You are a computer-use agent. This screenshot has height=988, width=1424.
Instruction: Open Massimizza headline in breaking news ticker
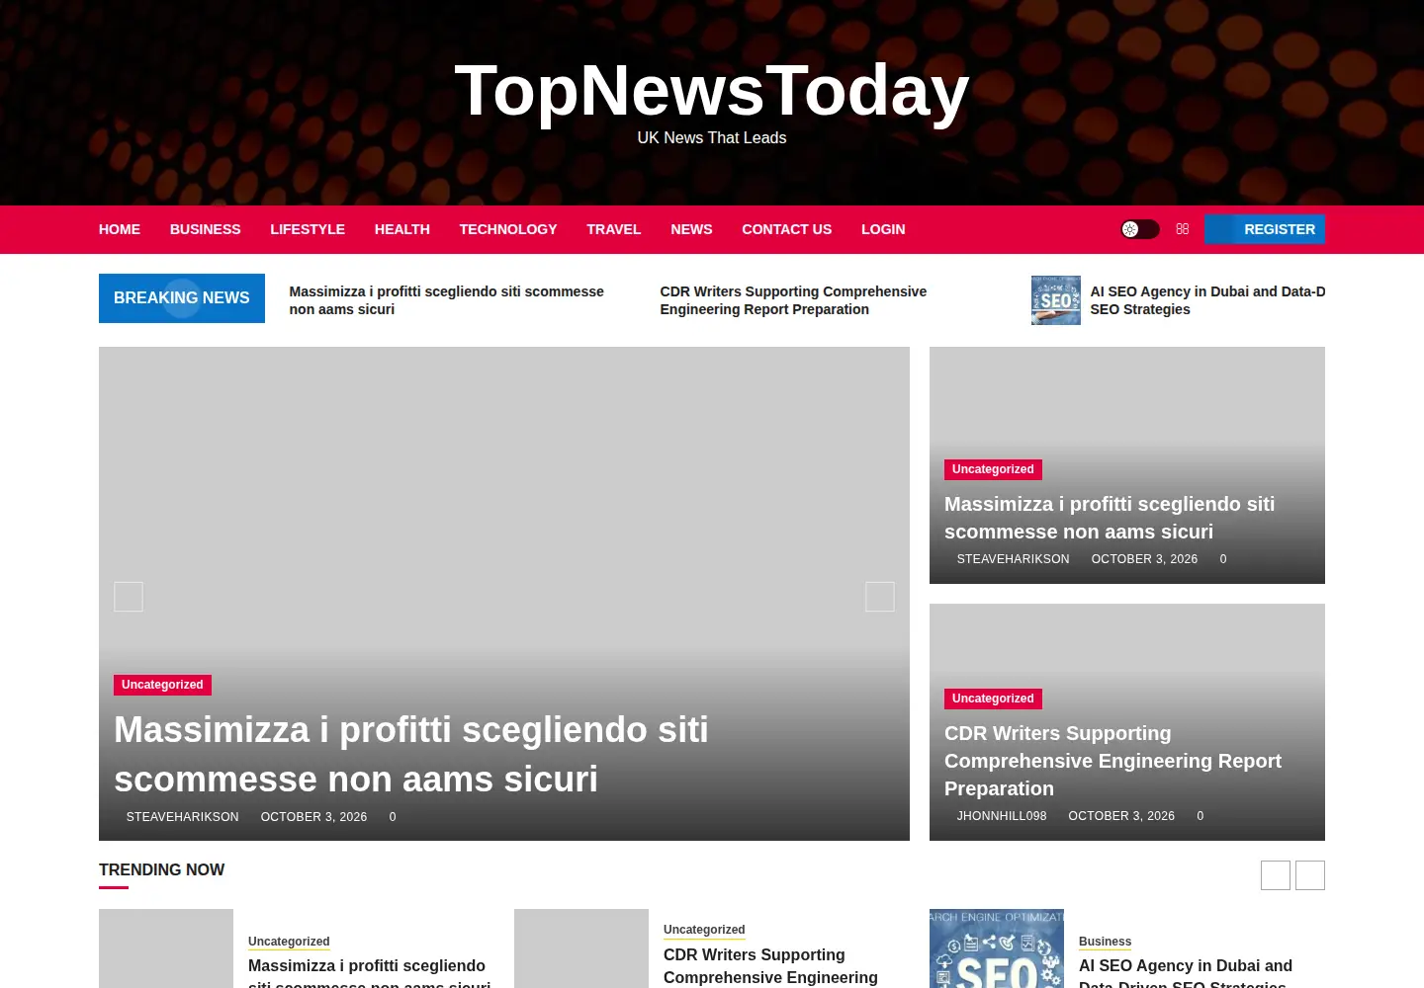click(x=447, y=300)
